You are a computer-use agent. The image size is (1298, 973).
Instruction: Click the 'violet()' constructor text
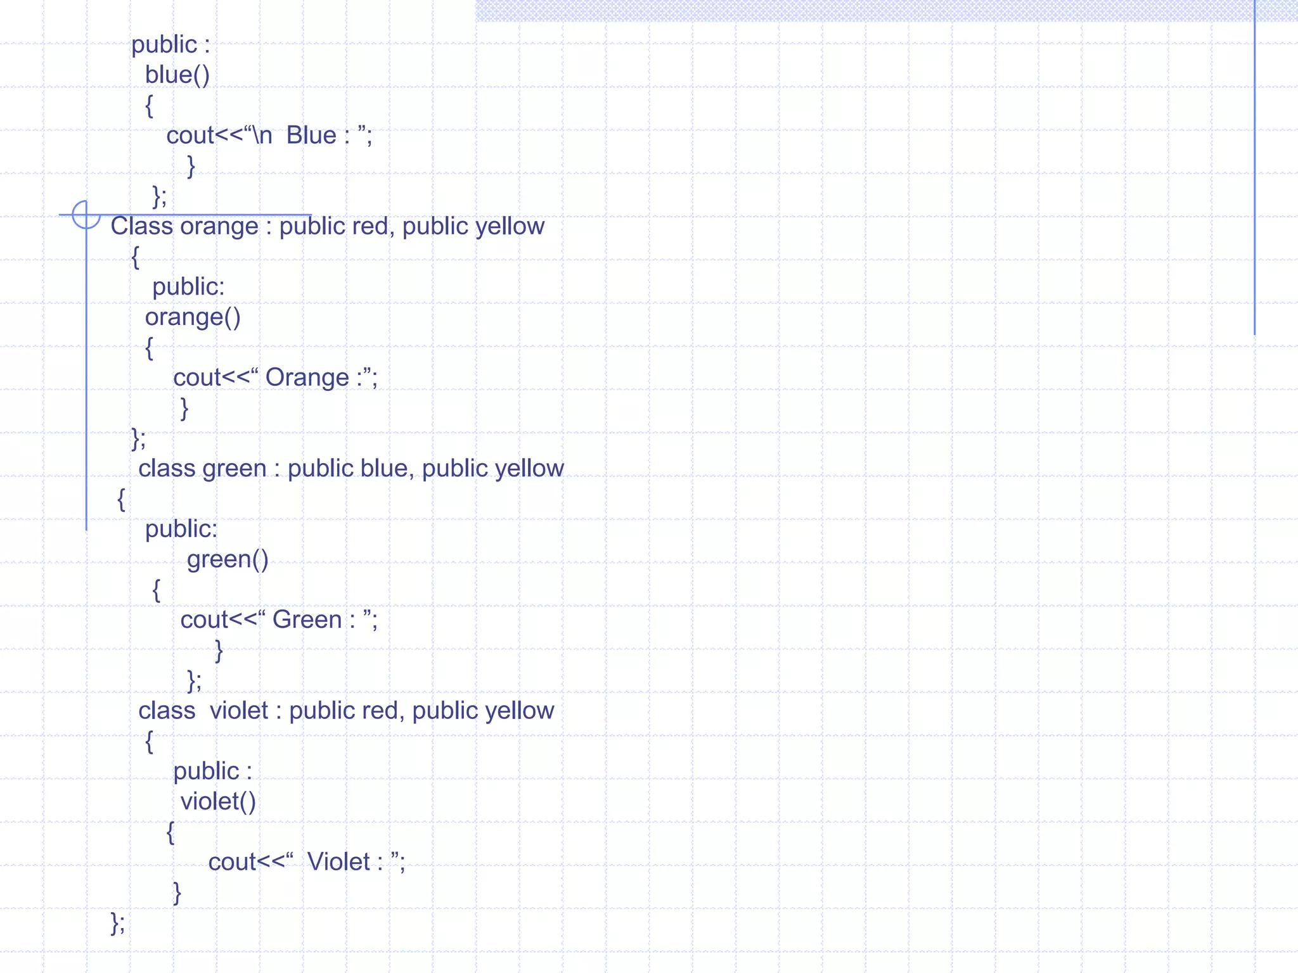coord(218,801)
